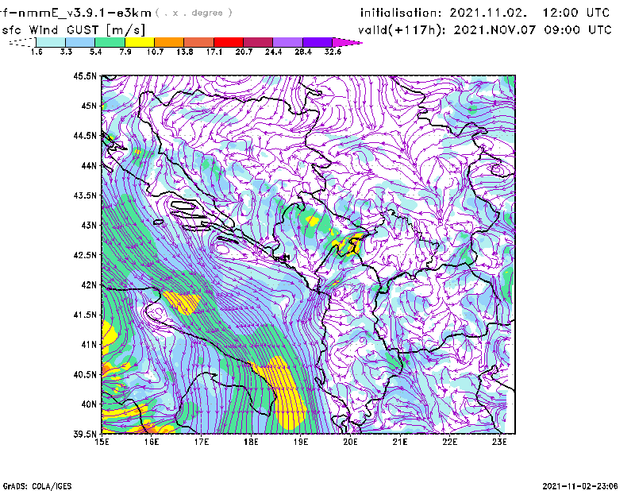Click the 21E longitude label
635x491 pixels.
click(x=400, y=442)
